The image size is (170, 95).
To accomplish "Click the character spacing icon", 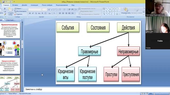I will click(x=45, y=13).
